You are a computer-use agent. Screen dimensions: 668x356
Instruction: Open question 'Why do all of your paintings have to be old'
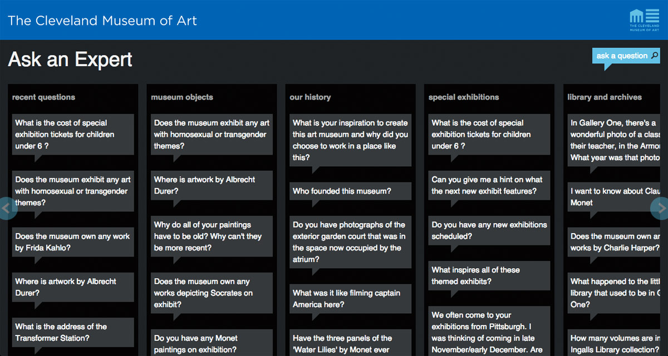click(212, 236)
